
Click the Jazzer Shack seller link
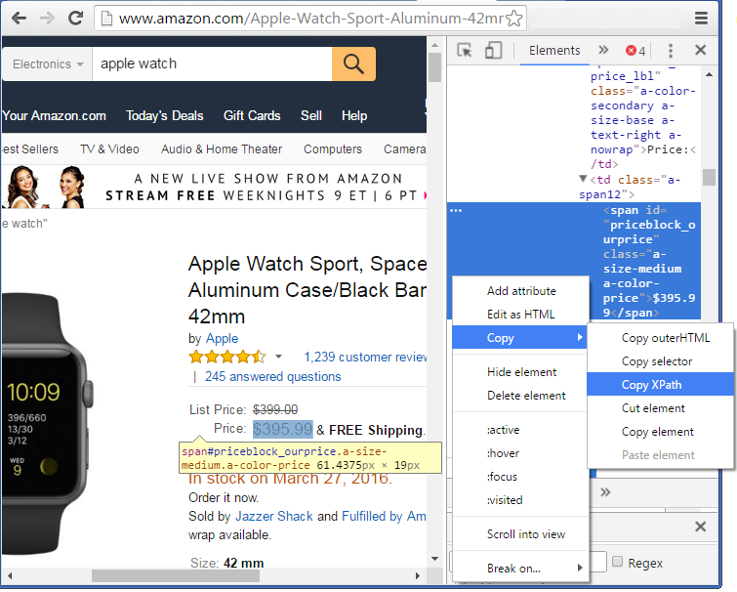274,517
